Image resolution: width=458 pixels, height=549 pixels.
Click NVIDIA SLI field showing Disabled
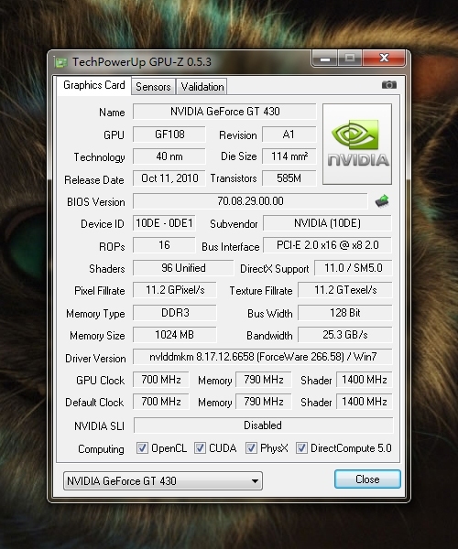263,425
